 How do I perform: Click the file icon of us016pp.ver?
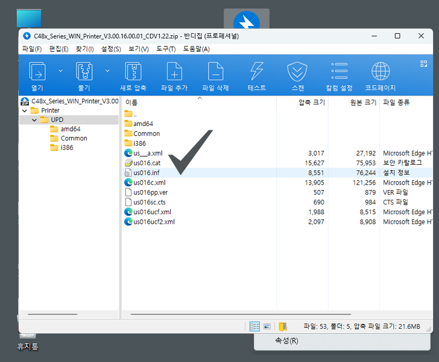128,192
